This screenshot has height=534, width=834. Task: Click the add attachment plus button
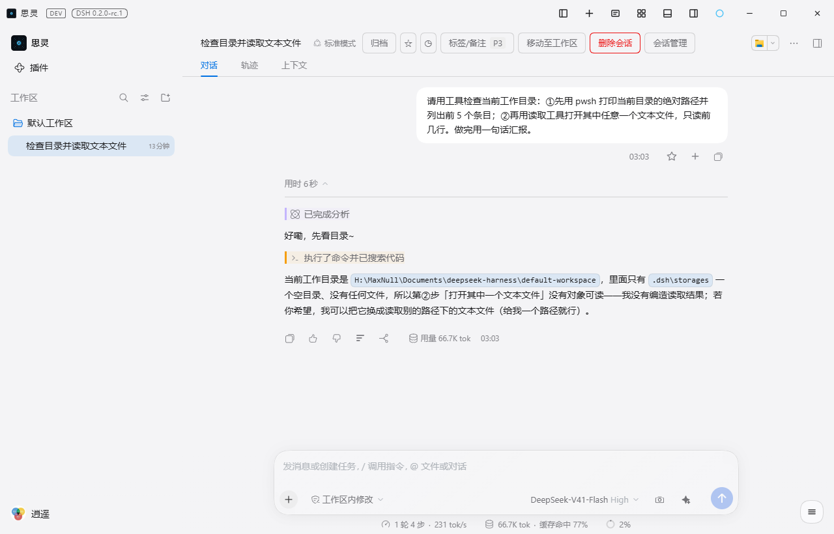click(x=289, y=499)
